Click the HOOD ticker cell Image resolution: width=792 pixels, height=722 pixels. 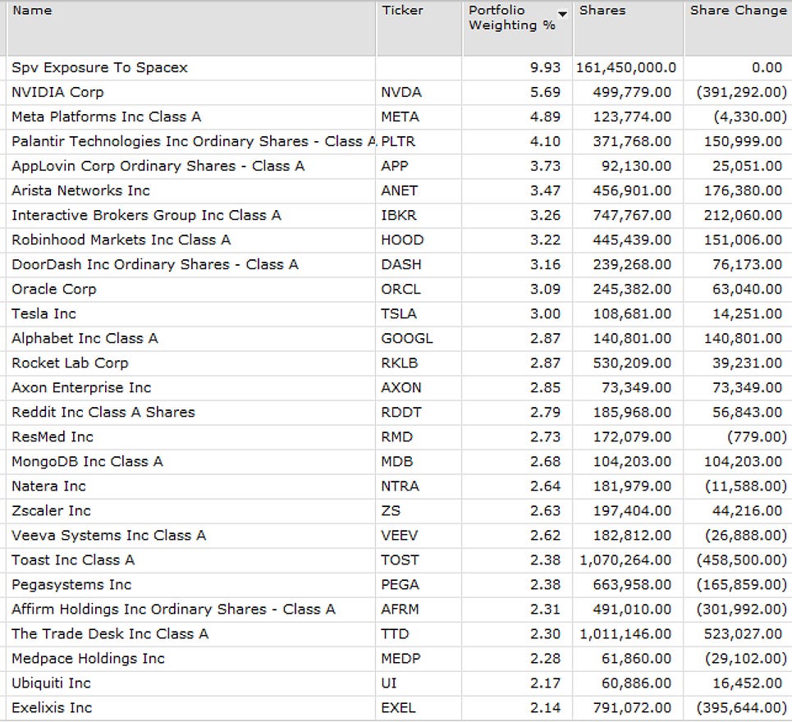(x=402, y=240)
